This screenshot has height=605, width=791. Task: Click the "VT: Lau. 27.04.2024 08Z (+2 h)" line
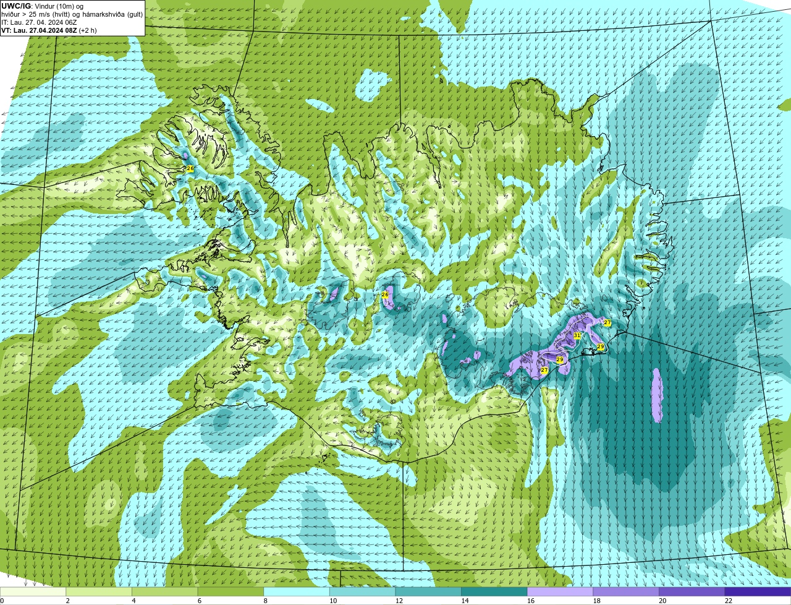pos(49,30)
